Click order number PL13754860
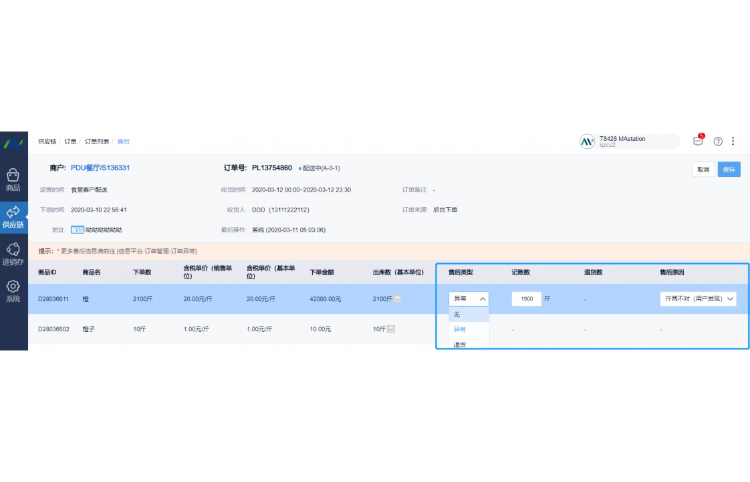 pyautogui.click(x=271, y=168)
